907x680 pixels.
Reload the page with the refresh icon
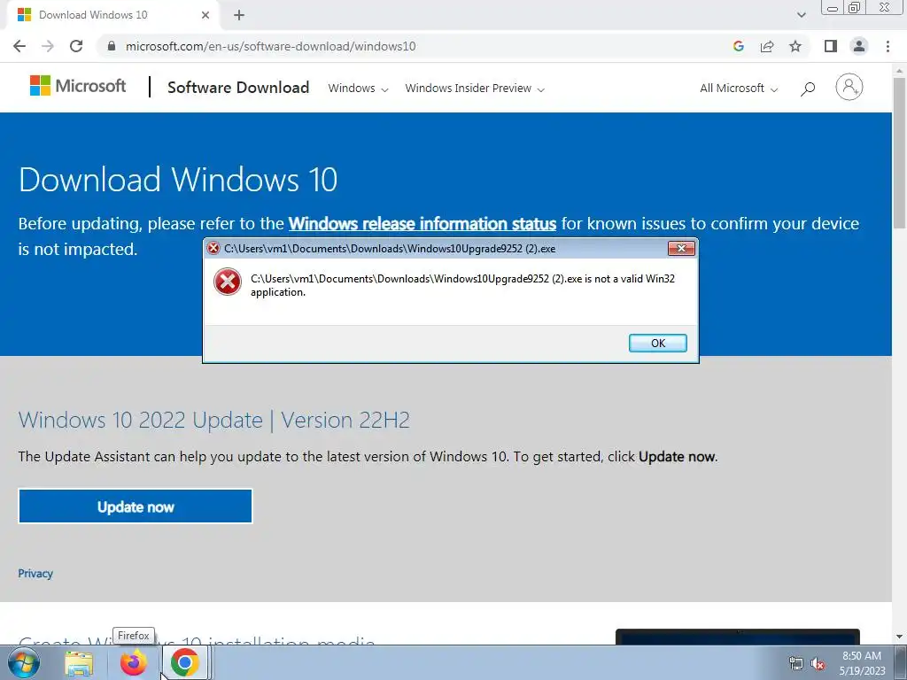coord(76,46)
